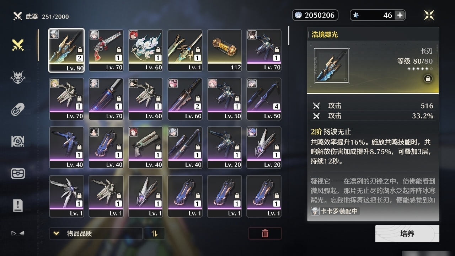This screenshot has height=256, width=455.
Task: Select the Lv. 80 broadblade weapon
Action: tap(66, 50)
